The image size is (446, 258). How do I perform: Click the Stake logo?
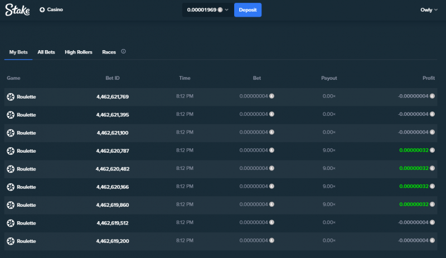point(17,9)
